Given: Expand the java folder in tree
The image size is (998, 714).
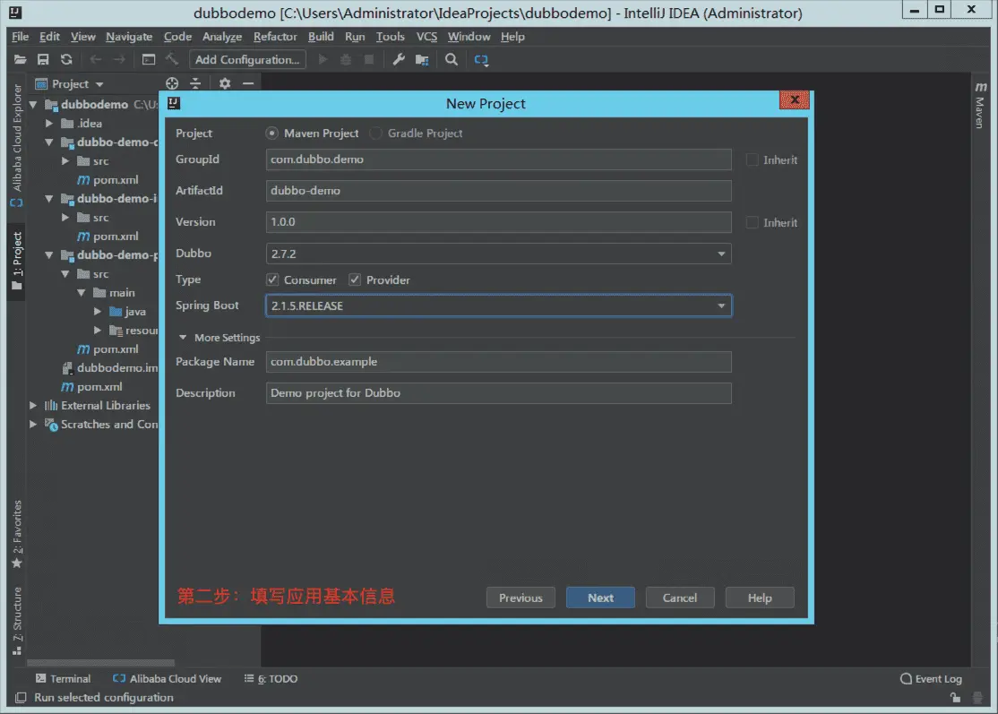Looking at the screenshot, I should 98,312.
